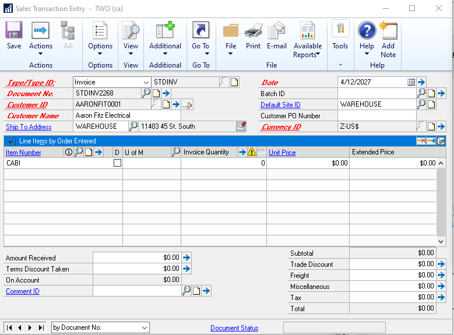Look up Document No. with magnifier
This screenshot has height=335, width=454.
tap(146, 93)
